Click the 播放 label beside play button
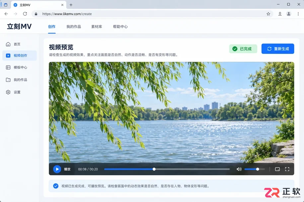304x202 pixels. [x=67, y=169]
